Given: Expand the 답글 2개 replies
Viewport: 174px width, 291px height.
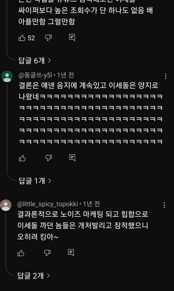Looking at the screenshot, I should pos(34,276).
